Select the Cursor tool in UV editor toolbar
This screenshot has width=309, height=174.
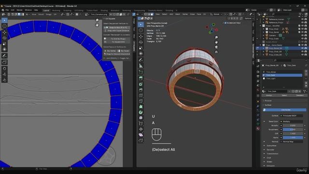tap(4, 26)
